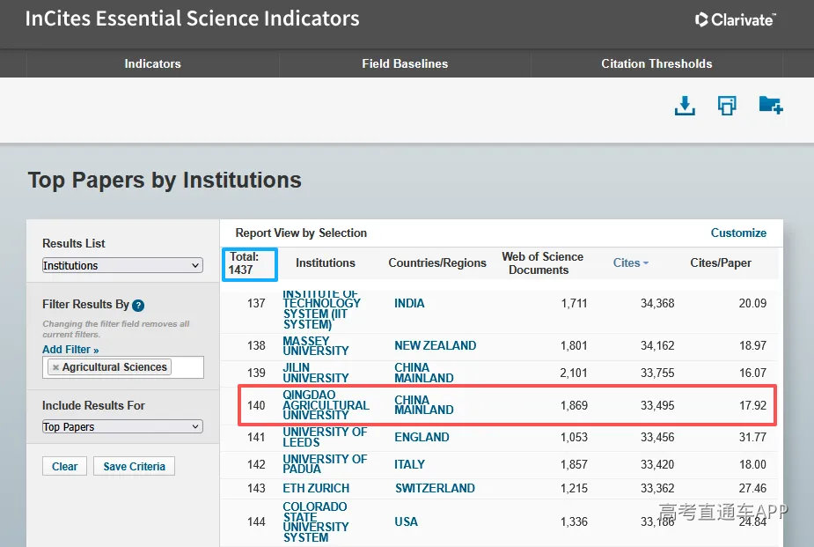Click cites/paper value 27.46
The image size is (814, 547).
click(x=752, y=488)
